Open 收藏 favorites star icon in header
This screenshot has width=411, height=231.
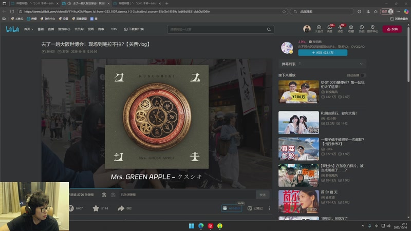(351, 29)
